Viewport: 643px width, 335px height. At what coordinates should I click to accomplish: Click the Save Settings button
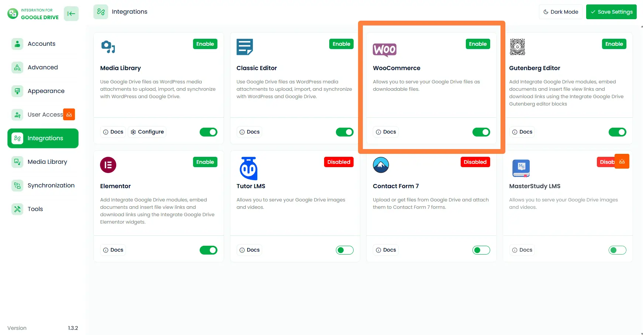(x=611, y=12)
